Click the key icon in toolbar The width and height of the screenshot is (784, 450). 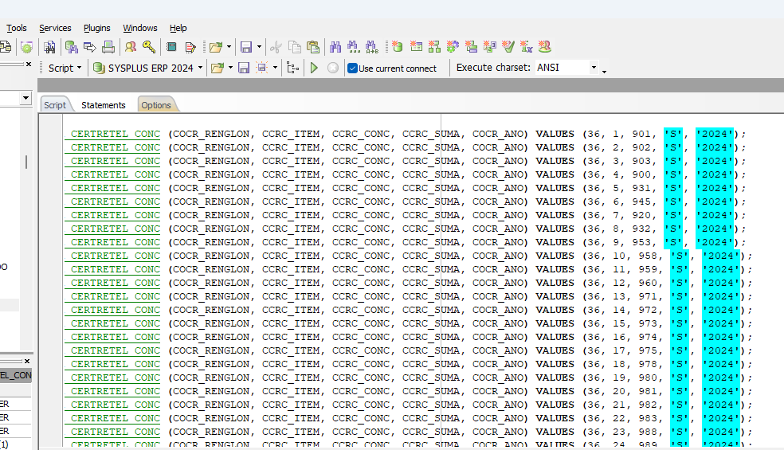tap(149, 47)
